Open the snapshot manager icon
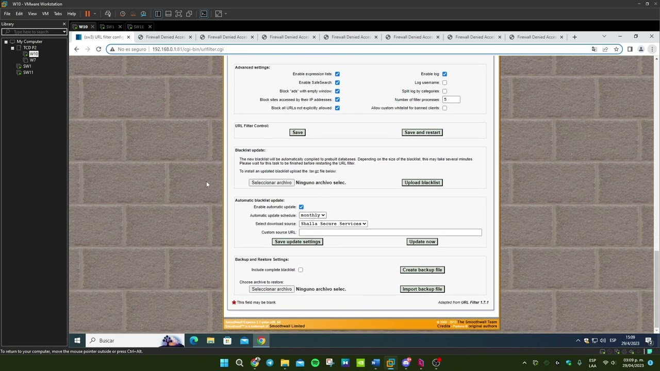The image size is (660, 371). [143, 14]
